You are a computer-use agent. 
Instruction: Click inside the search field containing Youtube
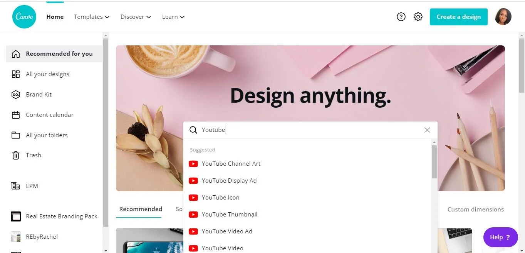point(310,130)
